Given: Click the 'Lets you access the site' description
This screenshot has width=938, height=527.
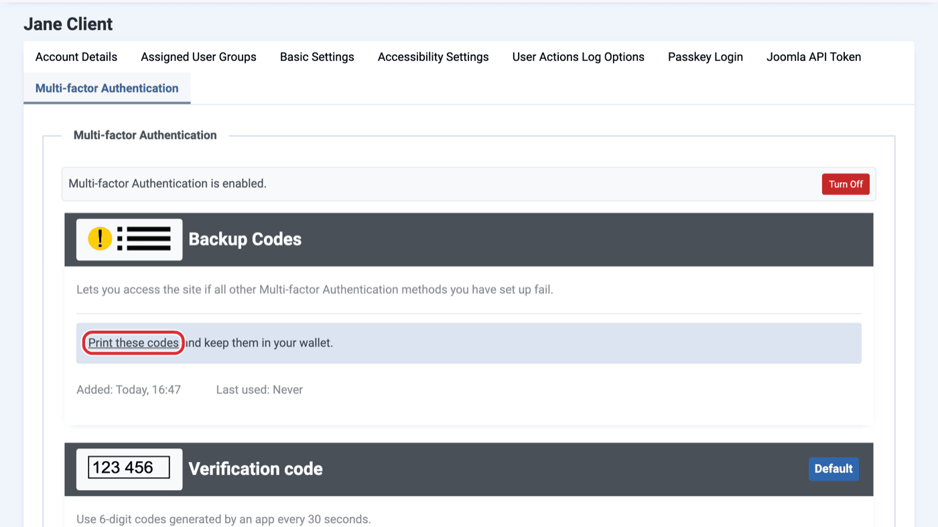Looking at the screenshot, I should pyautogui.click(x=315, y=290).
